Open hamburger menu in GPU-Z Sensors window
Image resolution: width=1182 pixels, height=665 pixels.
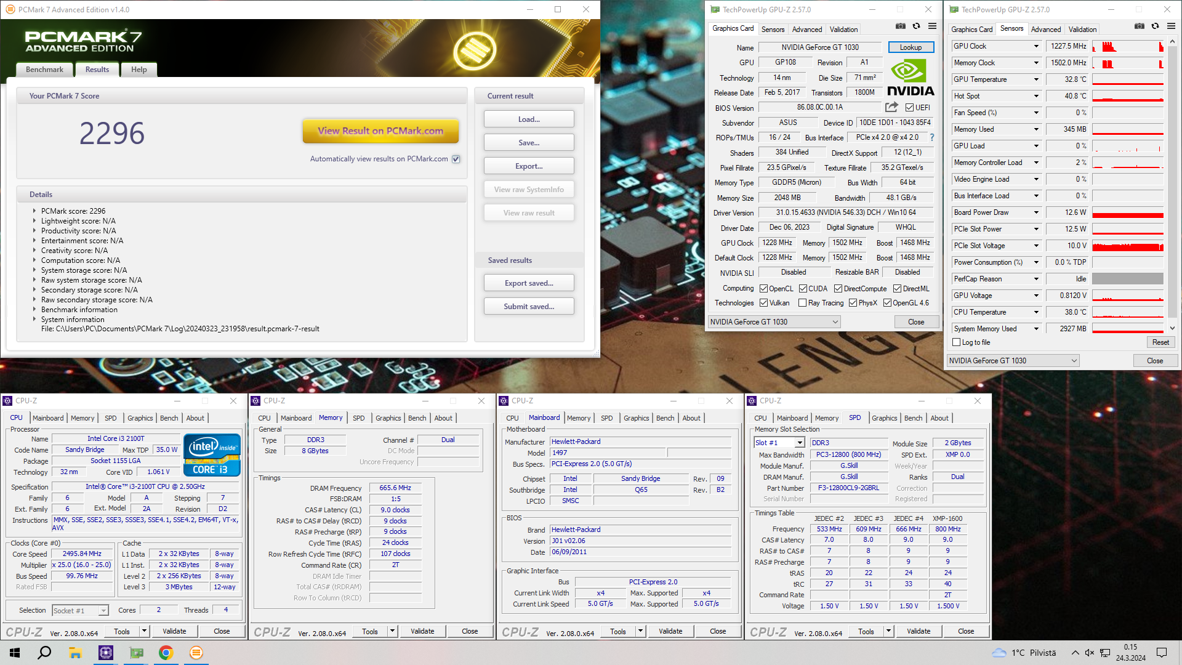1172,26
